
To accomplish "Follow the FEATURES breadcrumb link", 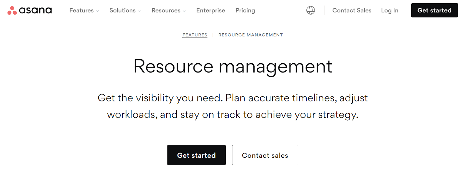I will click(195, 35).
